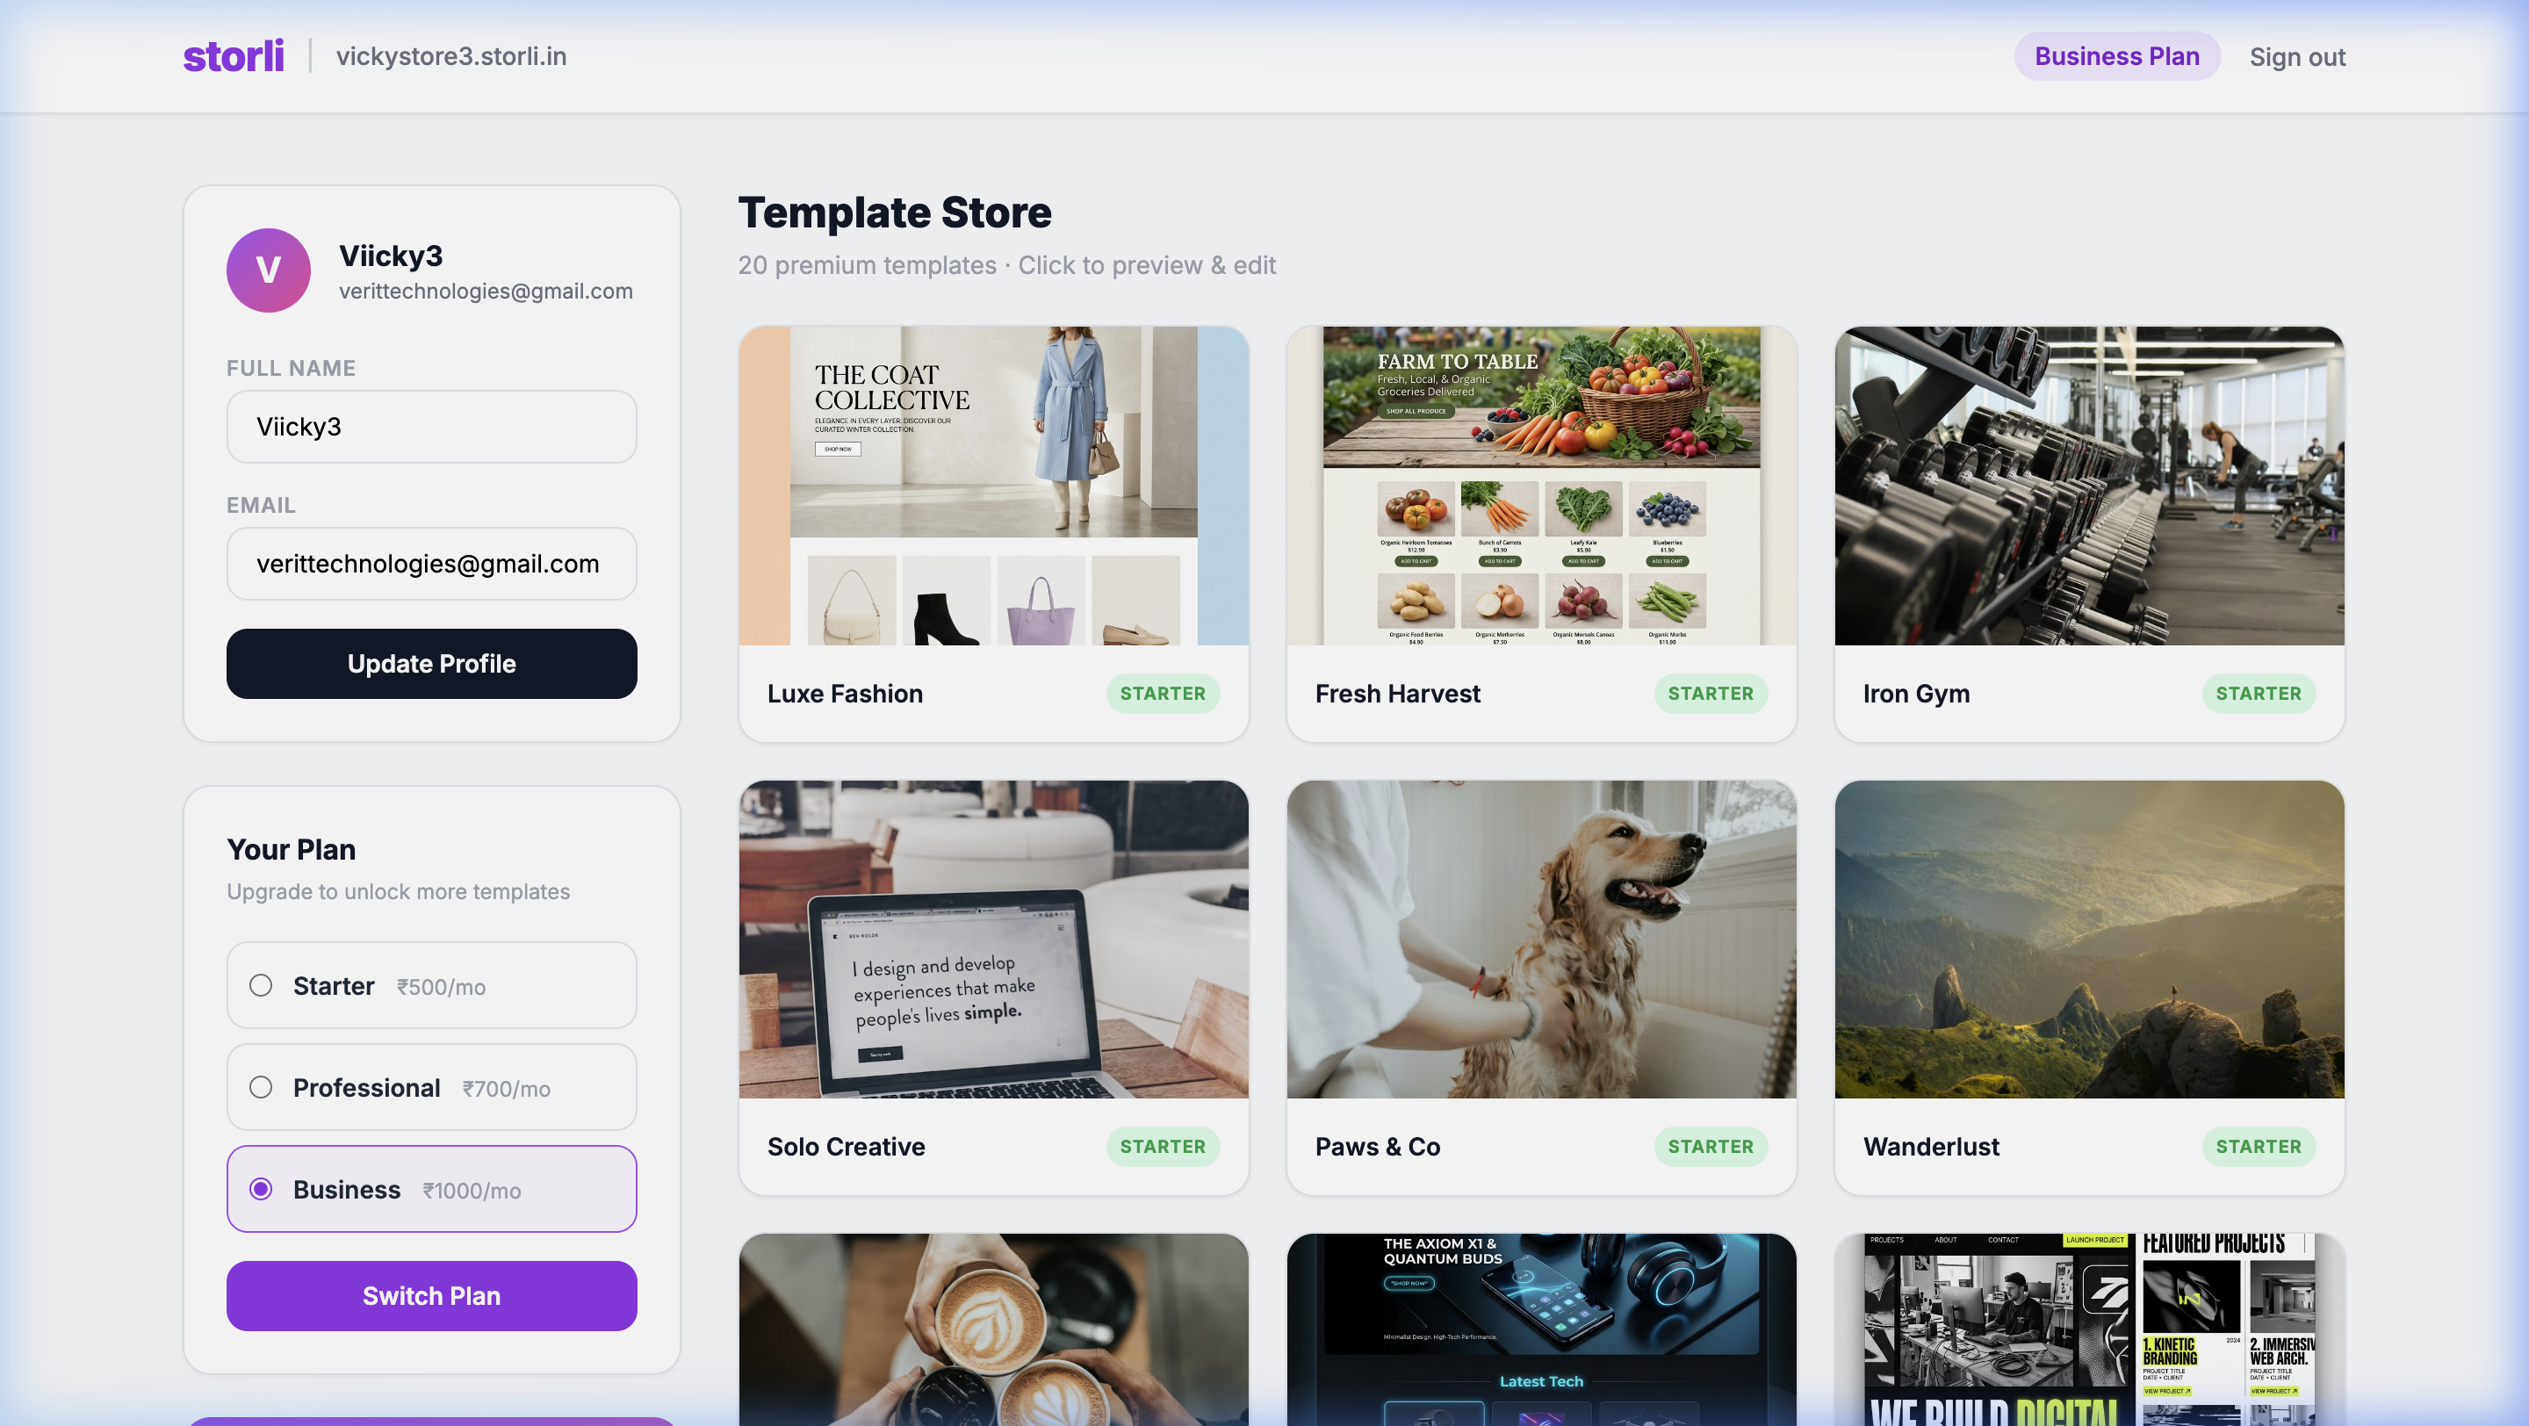
Task: Click the Business Plan badge in header
Action: 2116,56
